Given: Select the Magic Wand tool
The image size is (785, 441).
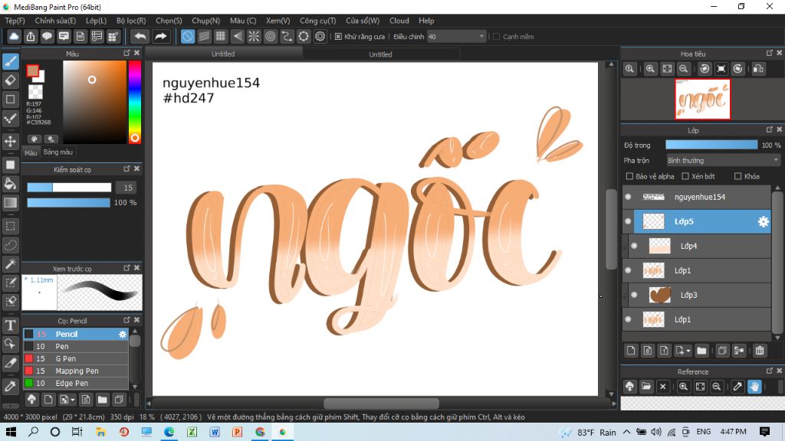Looking at the screenshot, I should tap(11, 263).
